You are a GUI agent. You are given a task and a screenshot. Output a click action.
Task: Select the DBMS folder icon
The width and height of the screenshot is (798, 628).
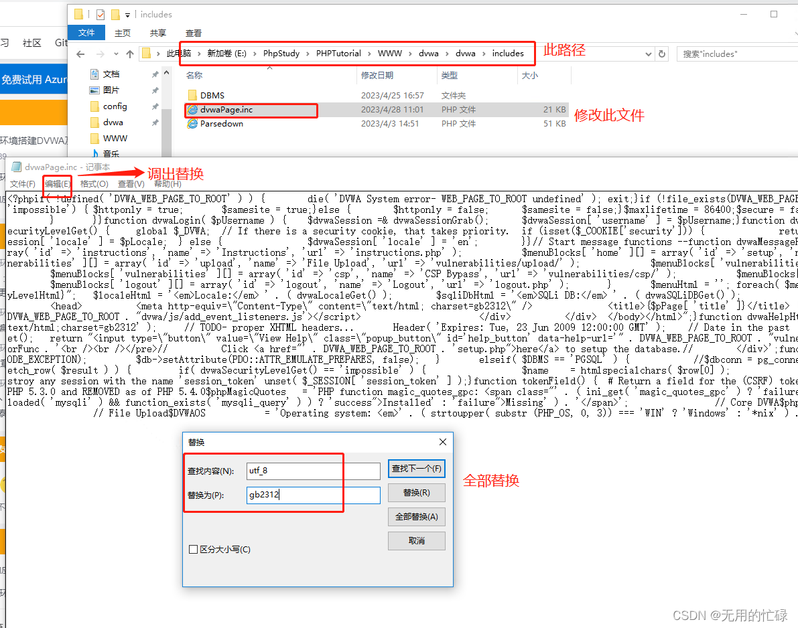192,96
